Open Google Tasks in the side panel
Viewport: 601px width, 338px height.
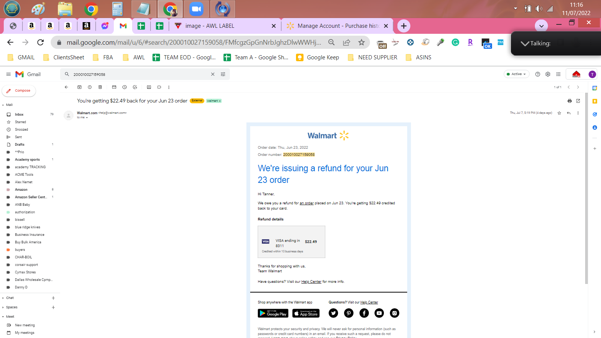click(x=595, y=115)
